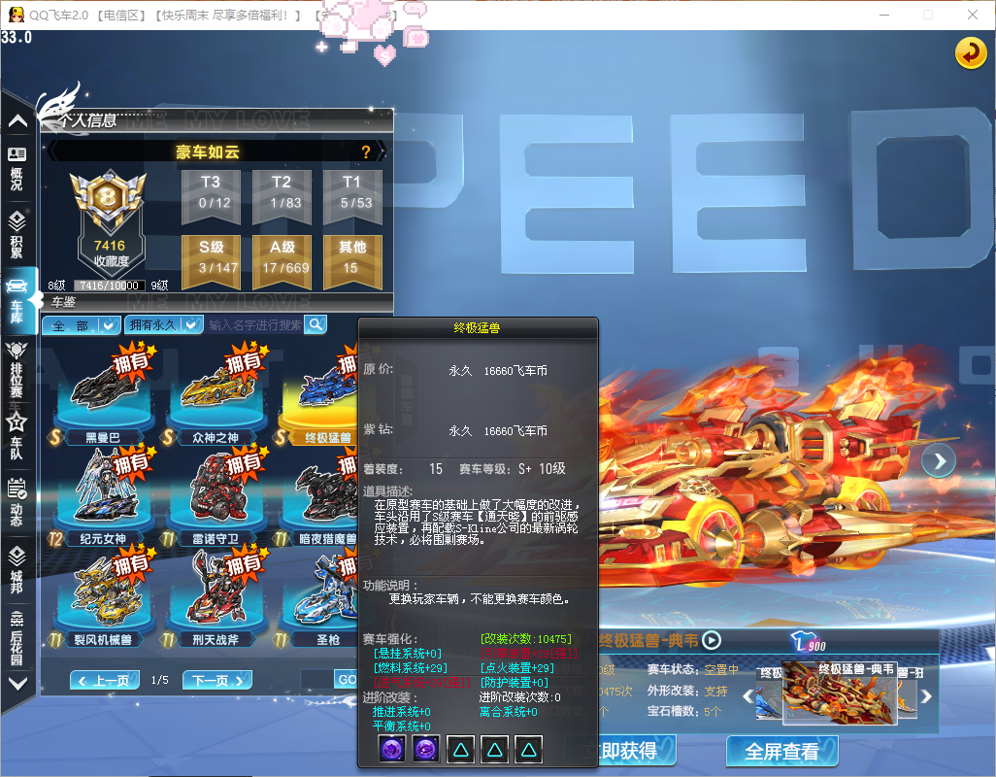The width and height of the screenshot is (996, 777).
Task: Focus the car name search field
Action: pos(255,325)
